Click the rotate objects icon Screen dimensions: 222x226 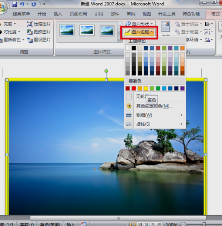click(x=209, y=40)
